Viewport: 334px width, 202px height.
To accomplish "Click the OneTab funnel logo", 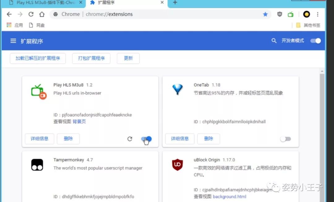I will (x=178, y=89).
